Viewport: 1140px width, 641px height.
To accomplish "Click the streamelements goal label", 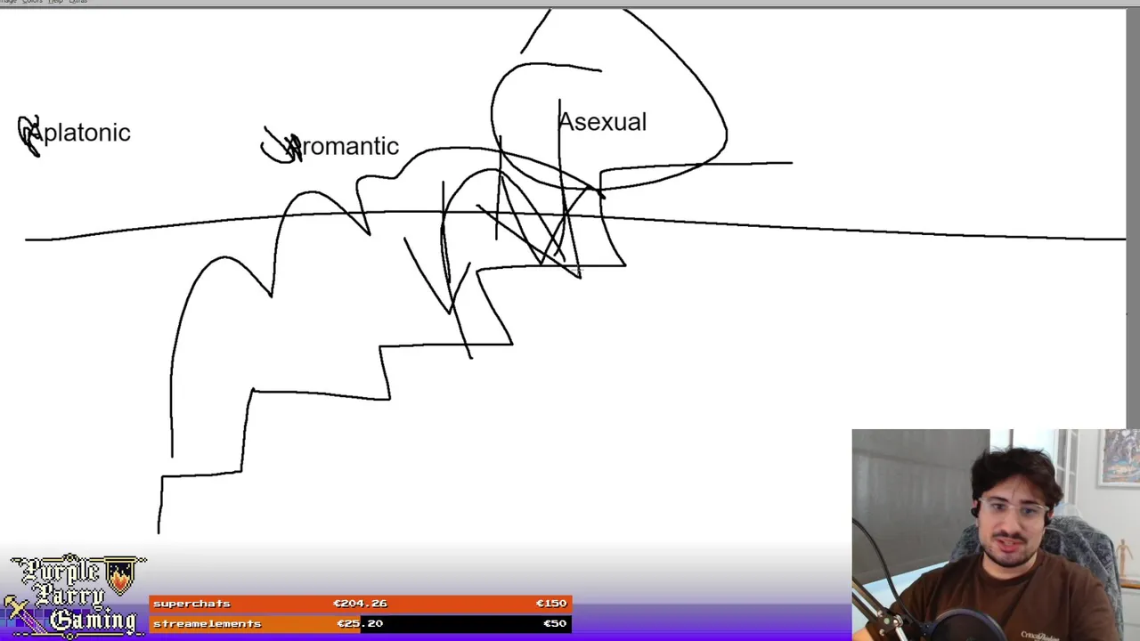I will 207,624.
